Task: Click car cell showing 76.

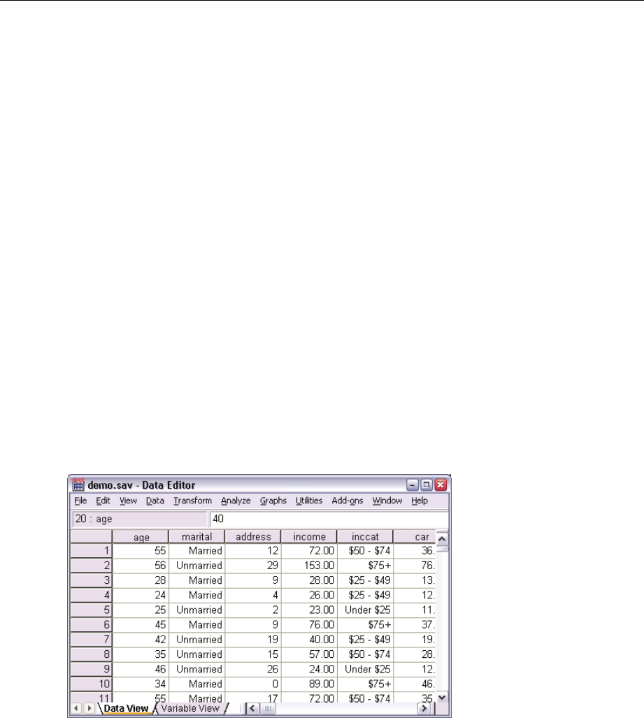Action: 415,566
